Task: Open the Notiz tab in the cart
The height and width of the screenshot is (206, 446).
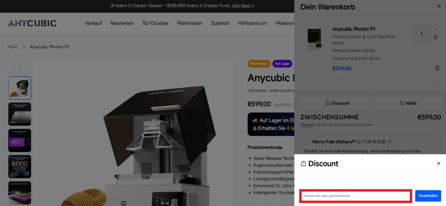Action: [x=408, y=103]
